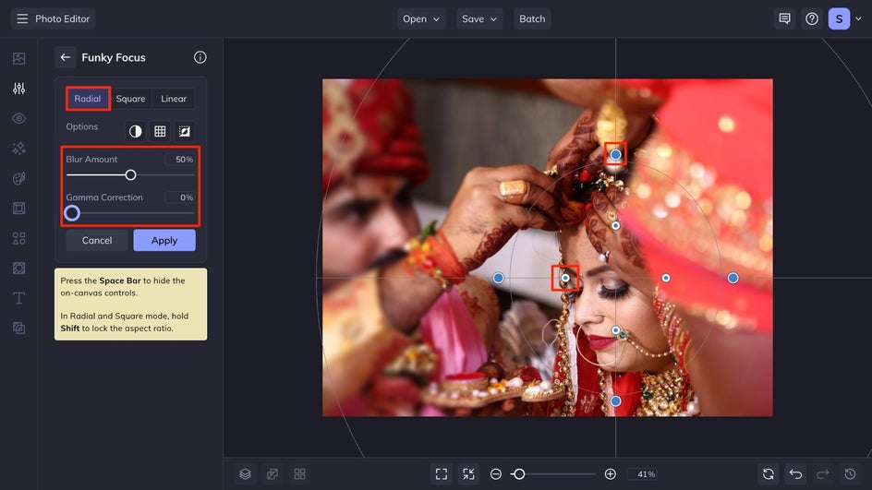Click the zoom in plus button
The width and height of the screenshot is (872, 490).
coord(610,473)
